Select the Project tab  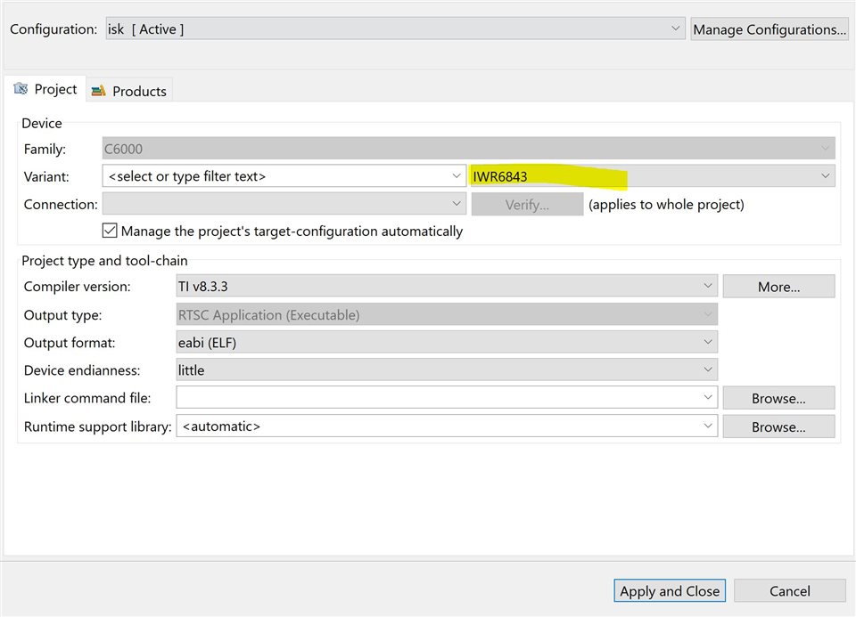click(x=45, y=88)
